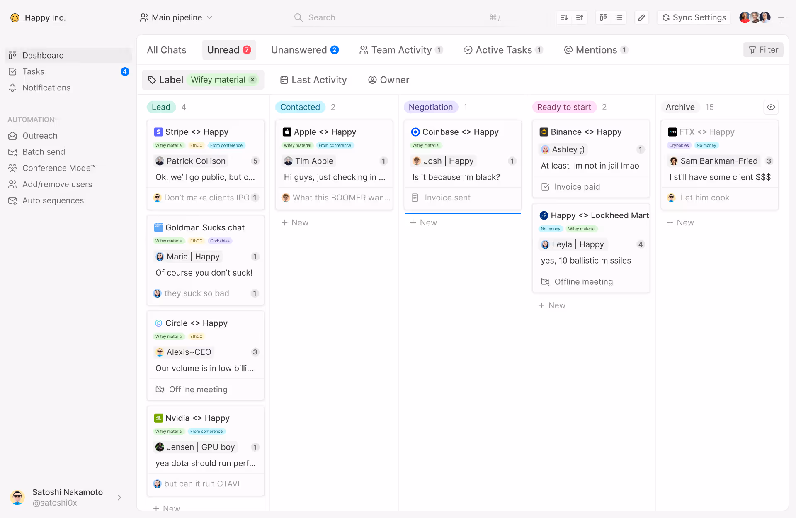Click the Sync Settings button
Viewport: 796px width, 518px height.
694,17
